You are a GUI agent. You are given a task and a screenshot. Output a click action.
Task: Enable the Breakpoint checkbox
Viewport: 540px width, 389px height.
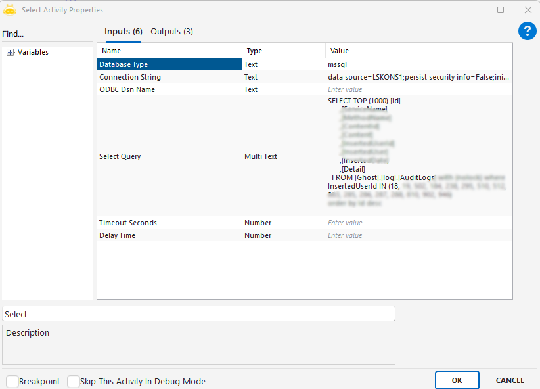pyautogui.click(x=12, y=381)
